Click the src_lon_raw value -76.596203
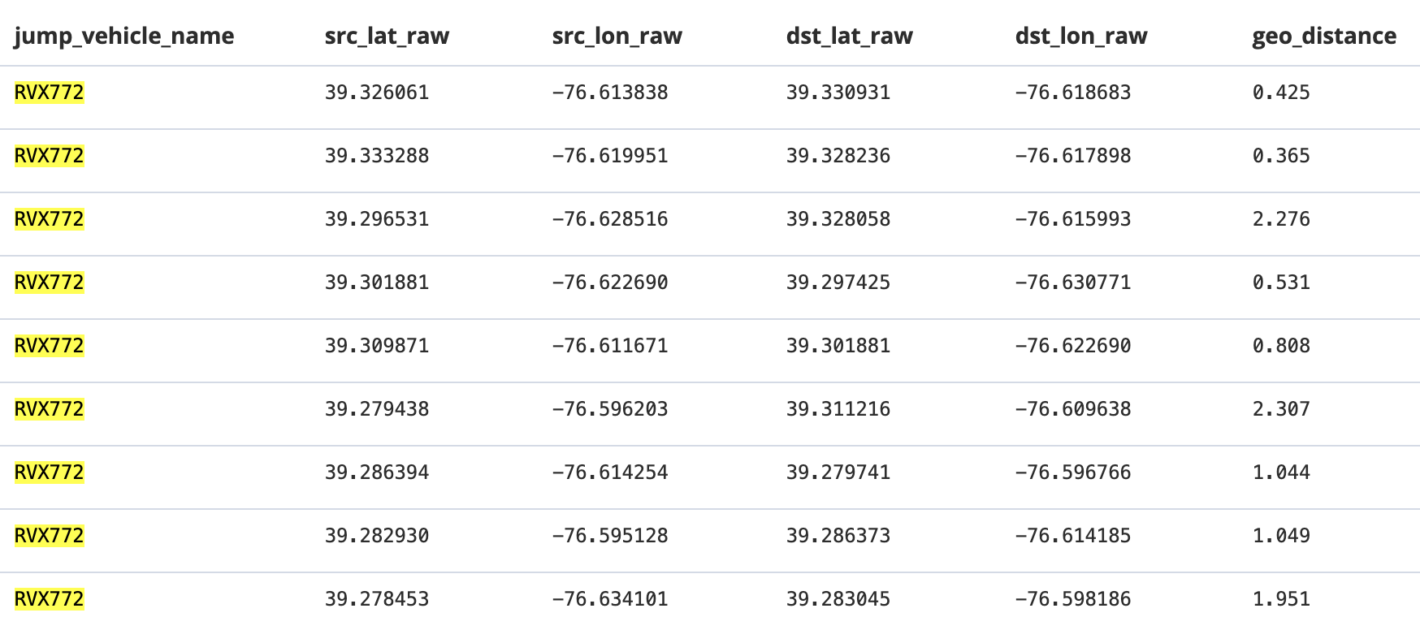 (x=610, y=409)
